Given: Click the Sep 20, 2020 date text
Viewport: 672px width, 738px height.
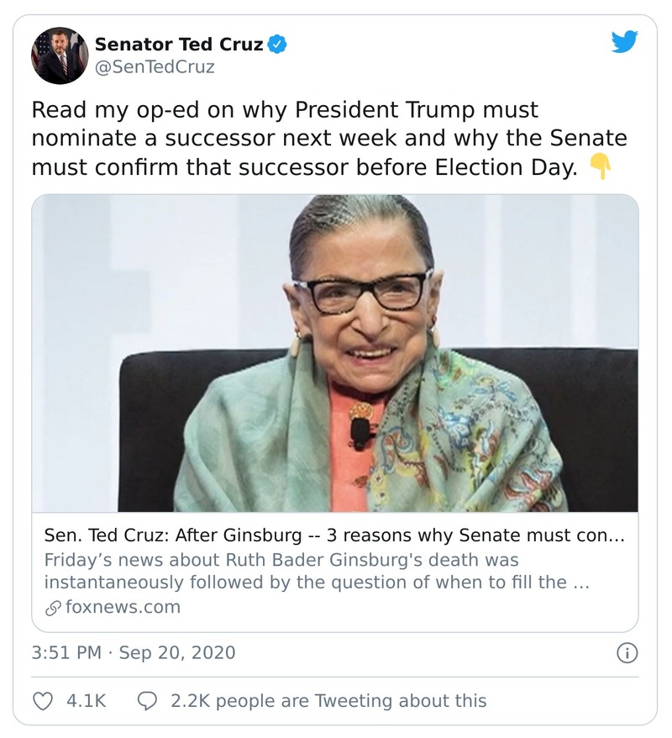Looking at the screenshot, I should [177, 652].
